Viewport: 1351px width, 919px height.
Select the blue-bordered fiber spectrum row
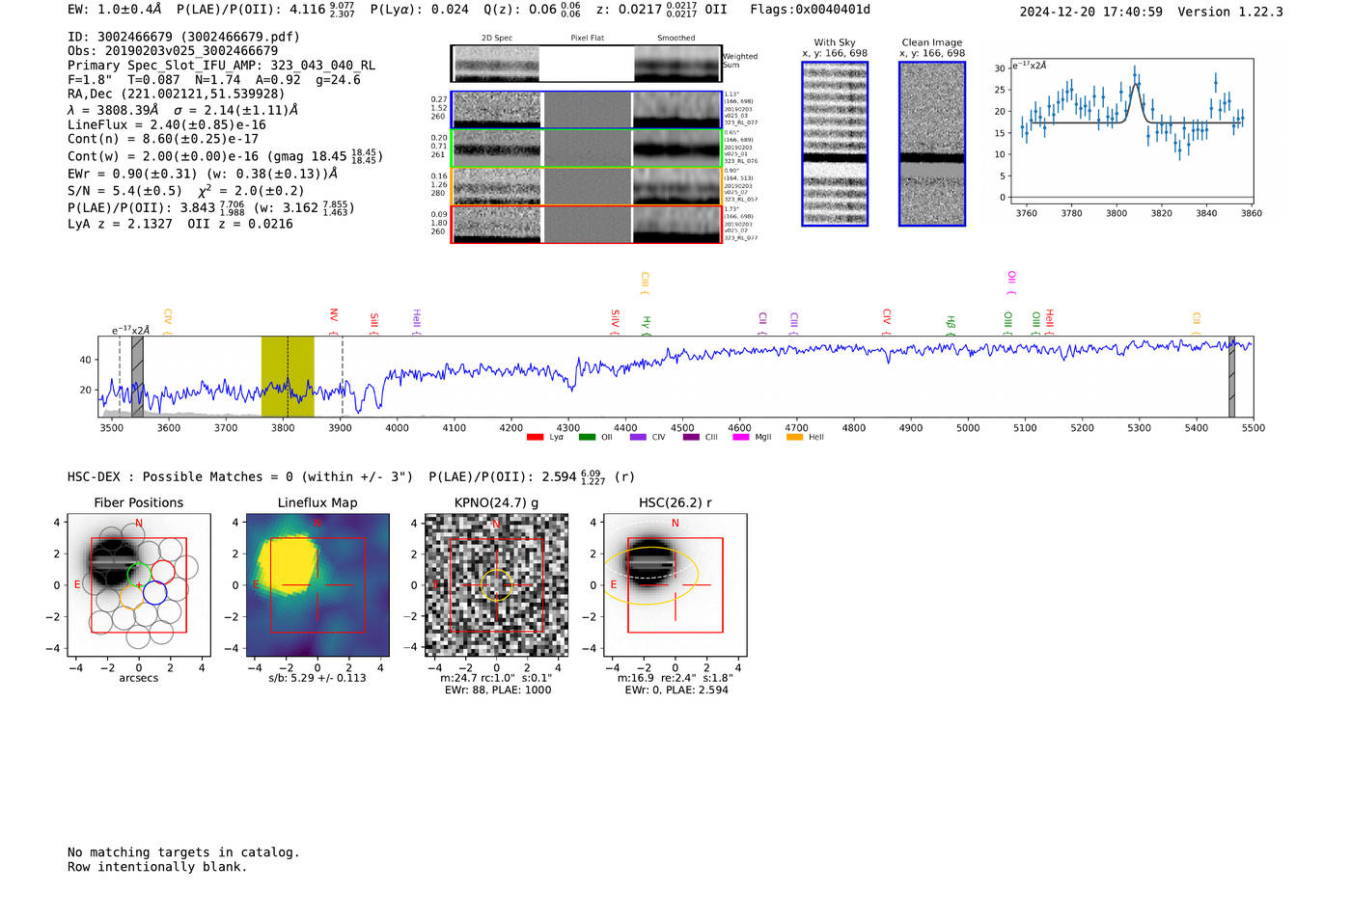587,110
